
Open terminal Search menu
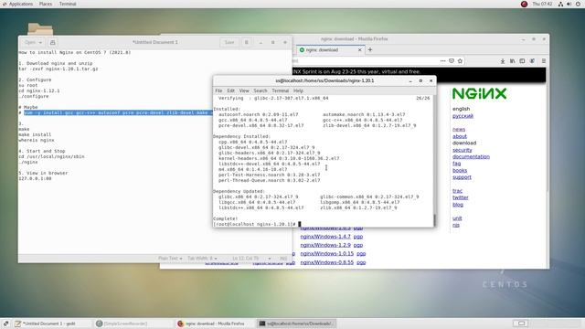point(260,90)
